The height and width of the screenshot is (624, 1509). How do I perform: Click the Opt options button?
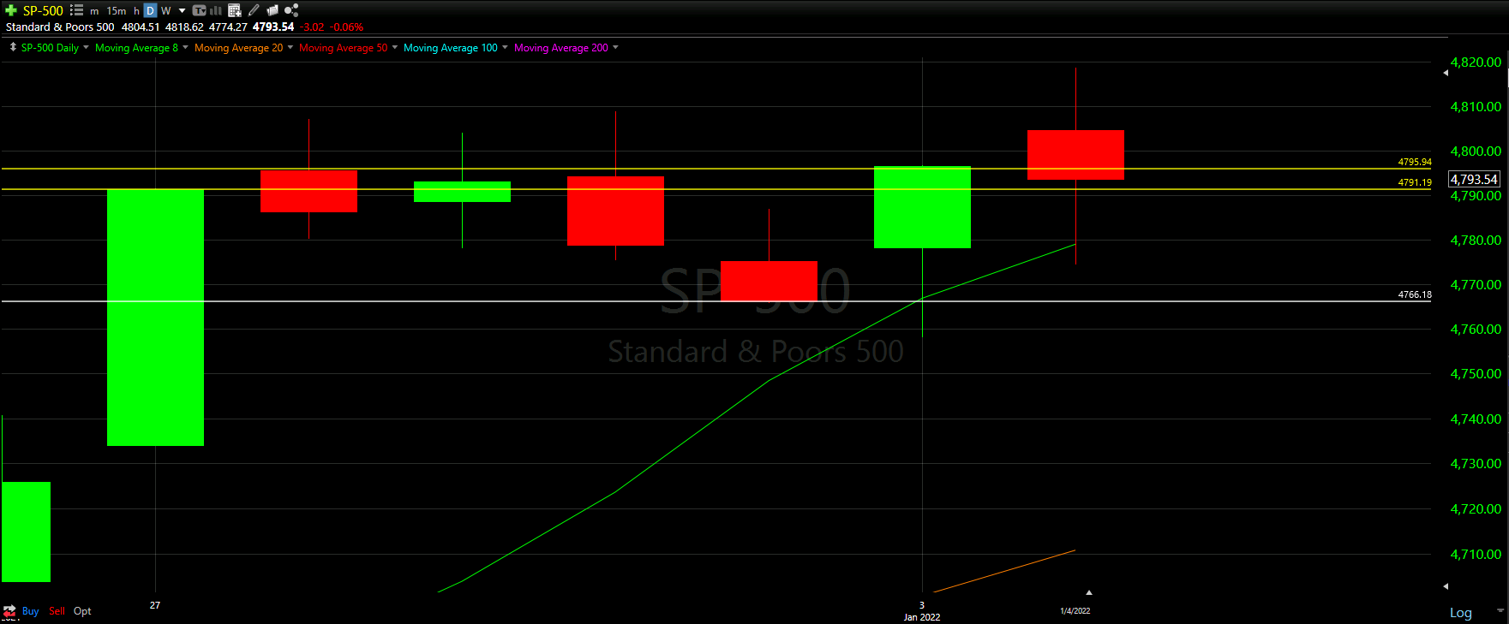point(82,611)
